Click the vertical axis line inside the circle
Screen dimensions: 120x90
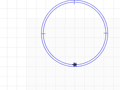[75, 33]
